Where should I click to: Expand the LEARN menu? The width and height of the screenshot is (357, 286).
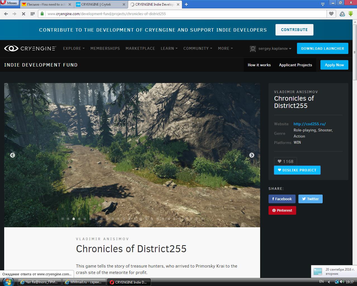click(169, 48)
